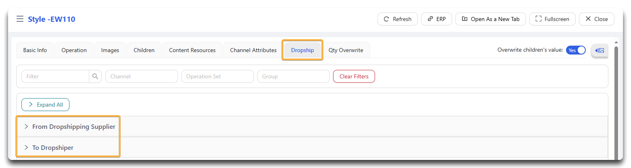
Task: Switch to Fullscreen view
Action: 552,19
